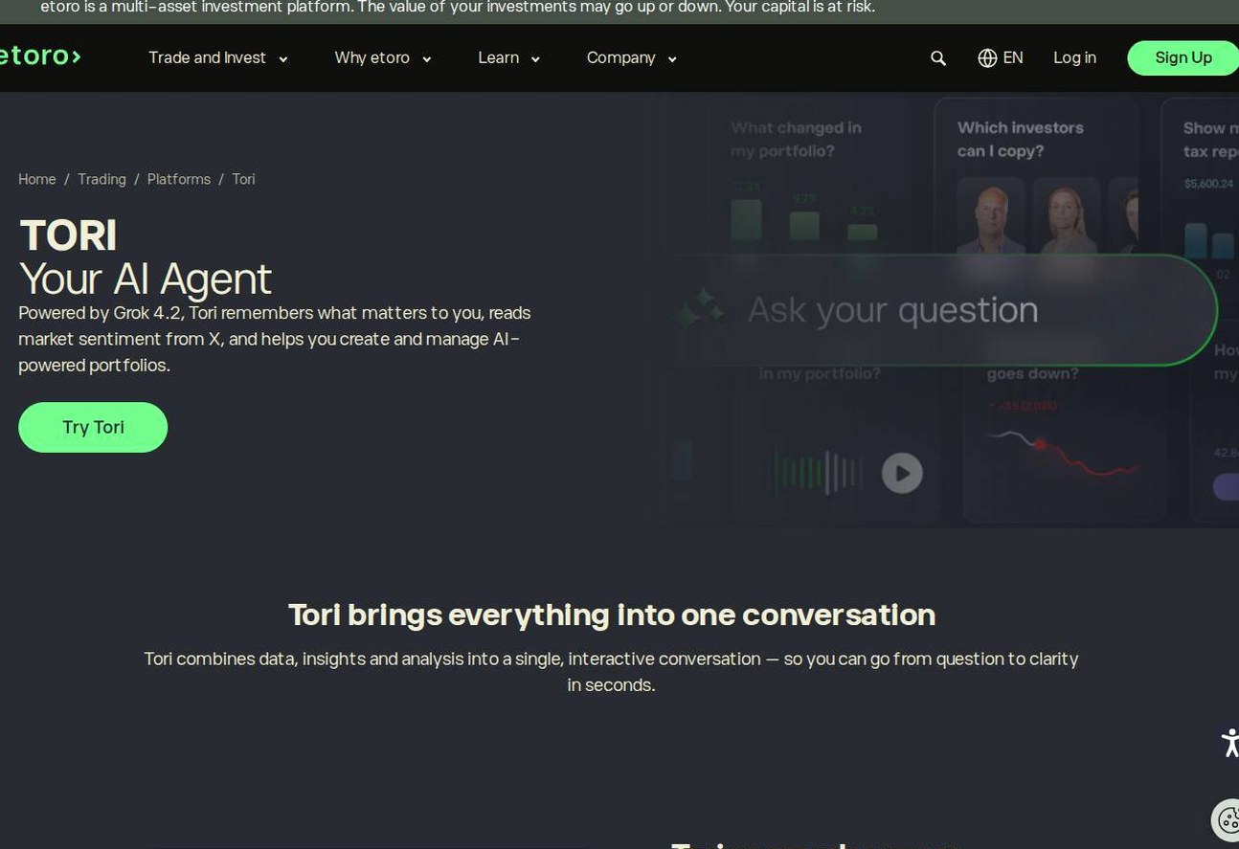
Task: Open the Company menu
Action: [x=632, y=58]
